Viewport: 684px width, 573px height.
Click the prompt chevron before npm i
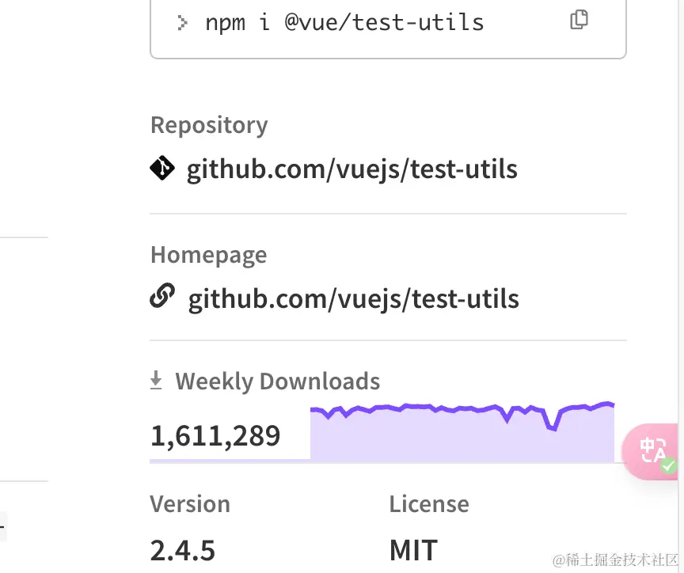tap(183, 22)
